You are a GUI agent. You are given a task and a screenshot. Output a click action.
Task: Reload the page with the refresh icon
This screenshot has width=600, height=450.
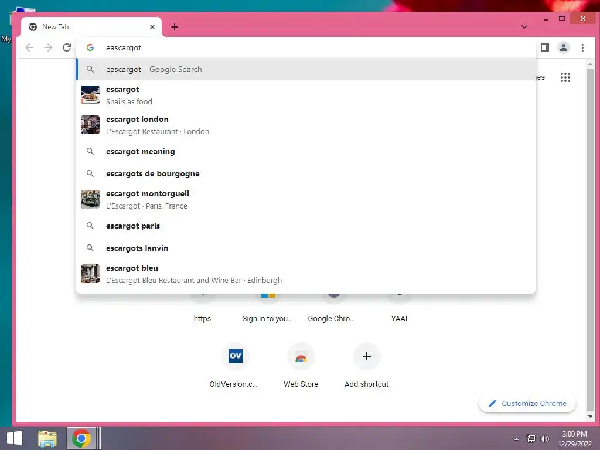pyautogui.click(x=67, y=47)
